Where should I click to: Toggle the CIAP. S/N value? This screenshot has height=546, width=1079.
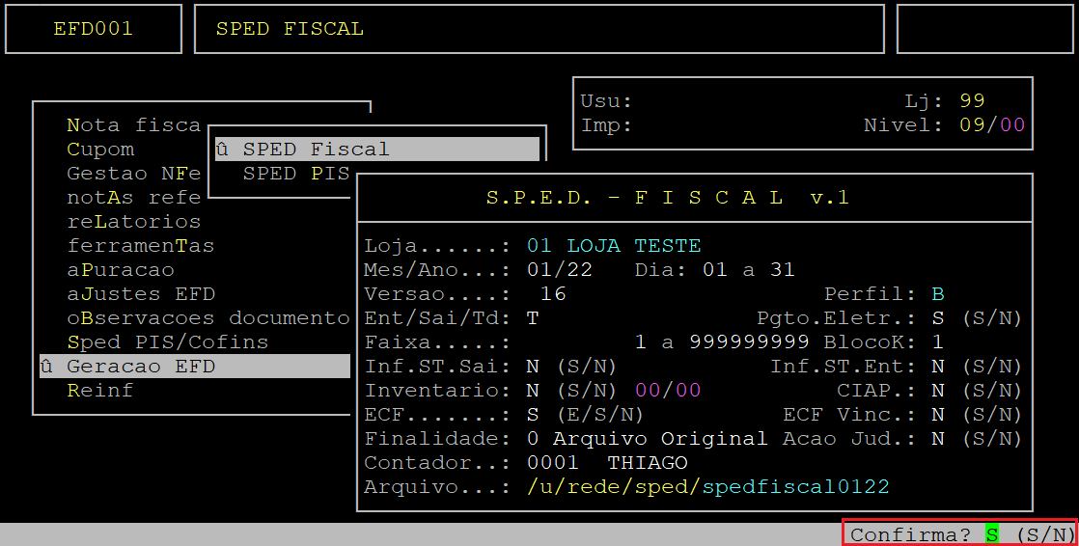[937, 390]
